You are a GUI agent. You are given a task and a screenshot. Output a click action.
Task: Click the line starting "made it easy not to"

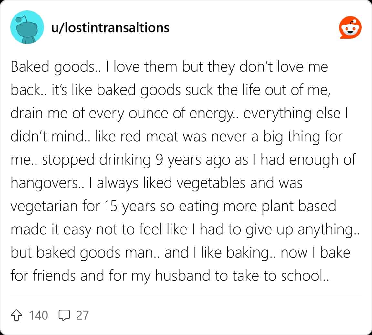click(x=185, y=230)
